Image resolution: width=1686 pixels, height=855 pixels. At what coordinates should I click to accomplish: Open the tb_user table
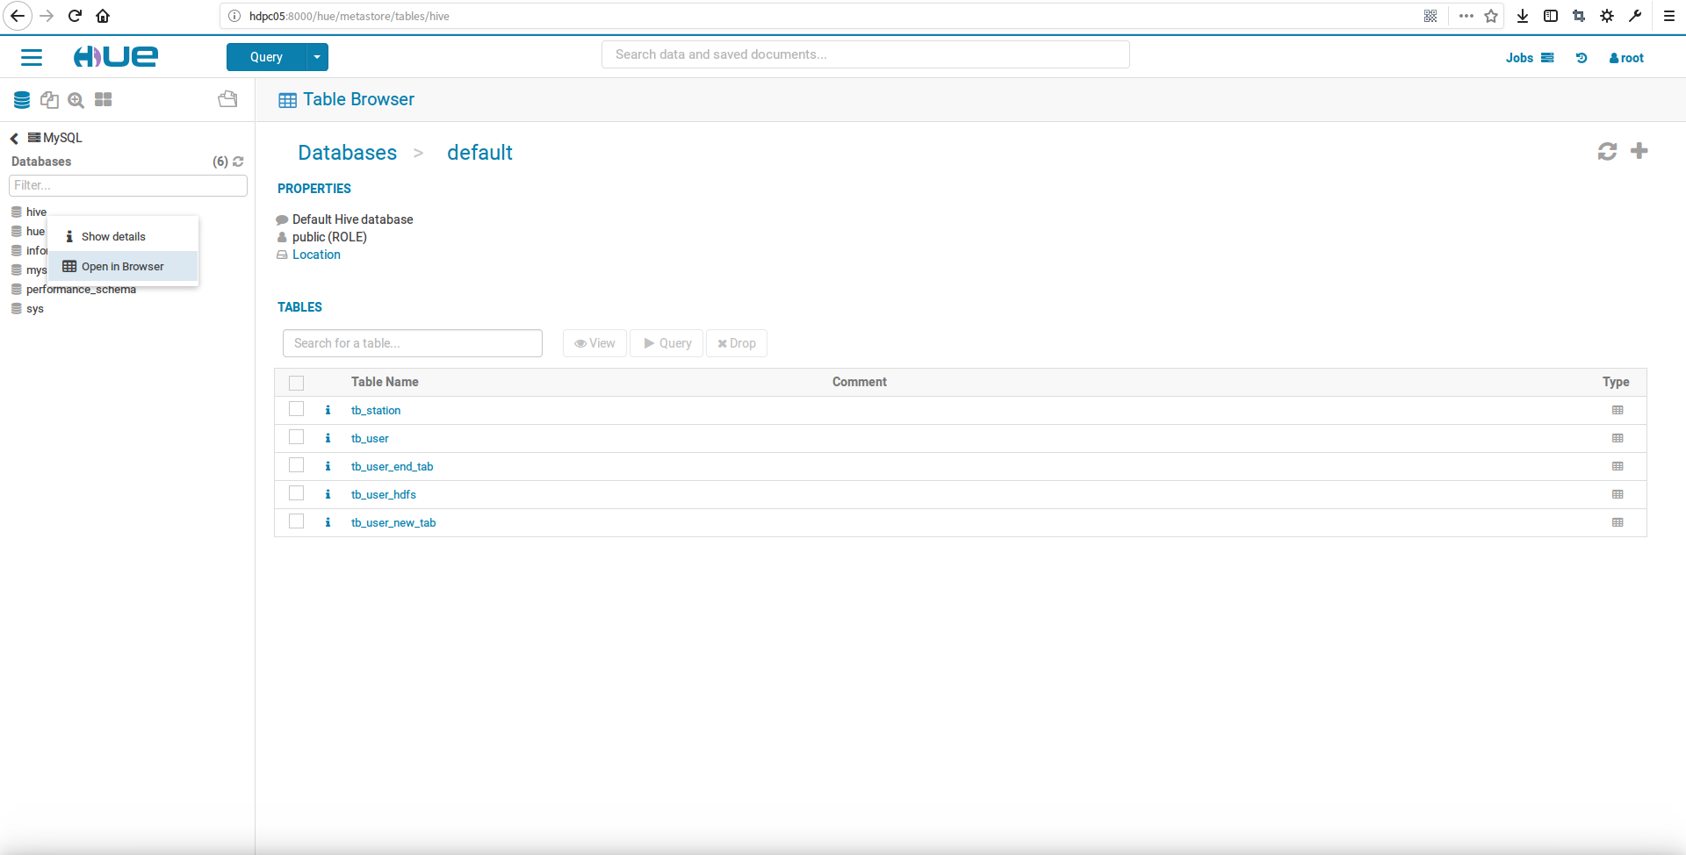point(370,439)
